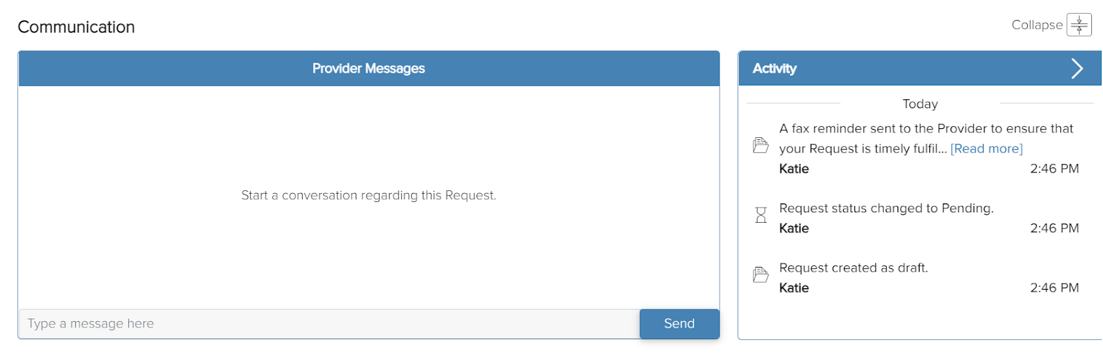
Task: Click the fax reminder document icon
Action: [x=760, y=145]
